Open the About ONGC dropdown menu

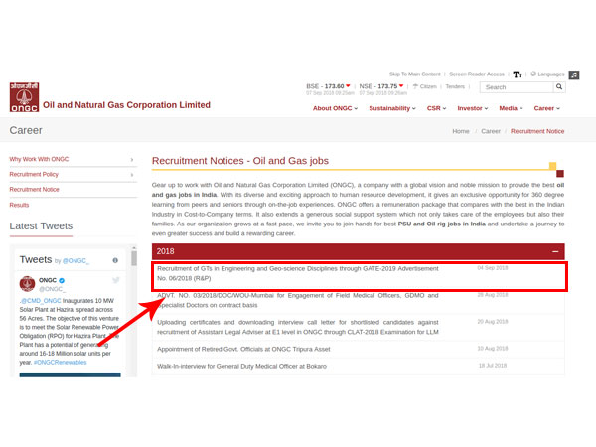pos(335,108)
